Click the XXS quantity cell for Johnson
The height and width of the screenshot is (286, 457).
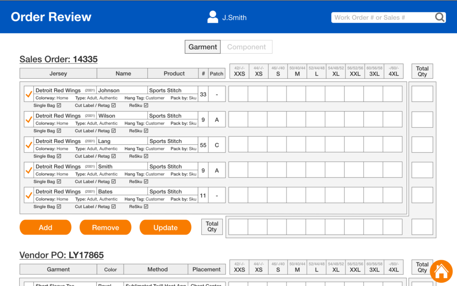point(238,94)
